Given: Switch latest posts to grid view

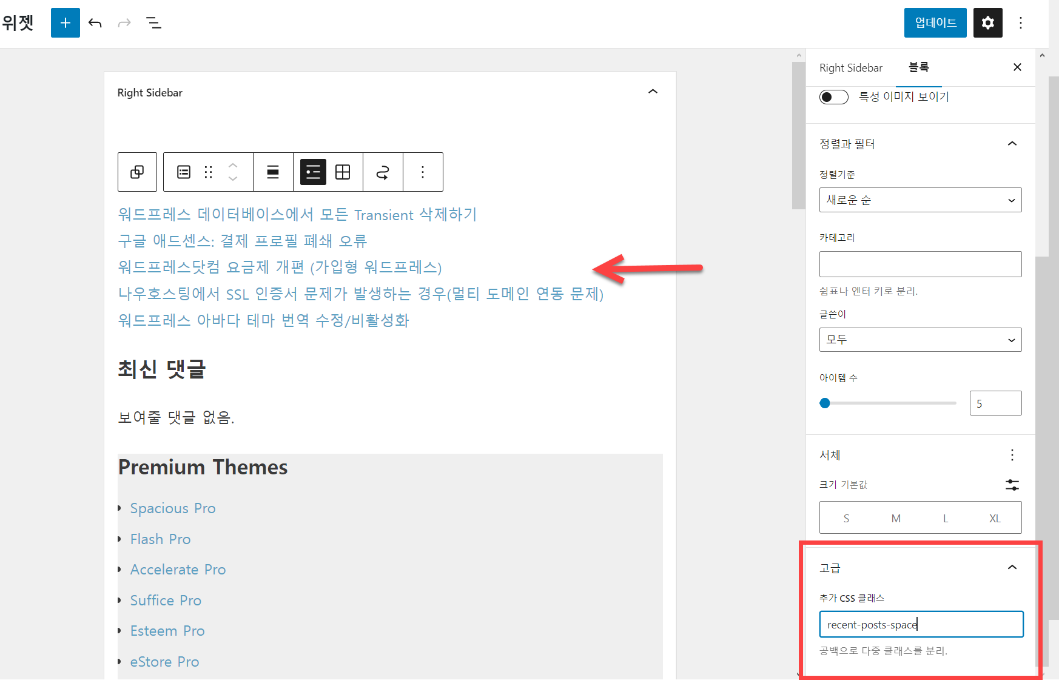Looking at the screenshot, I should [x=343, y=172].
